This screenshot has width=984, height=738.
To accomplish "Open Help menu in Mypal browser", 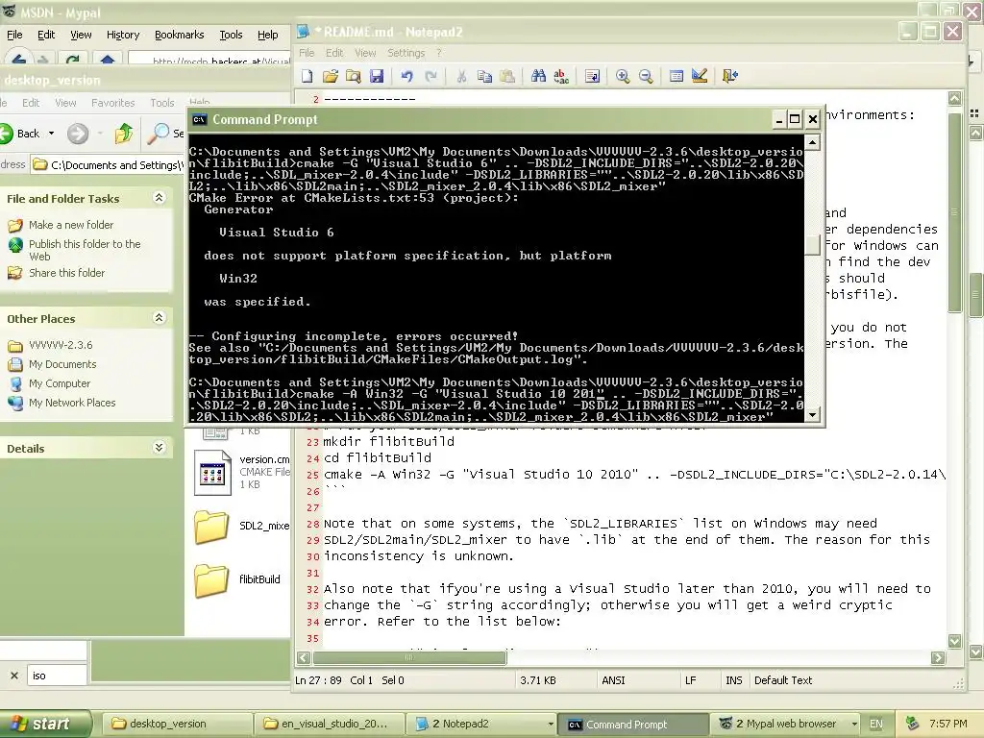I will point(268,36).
